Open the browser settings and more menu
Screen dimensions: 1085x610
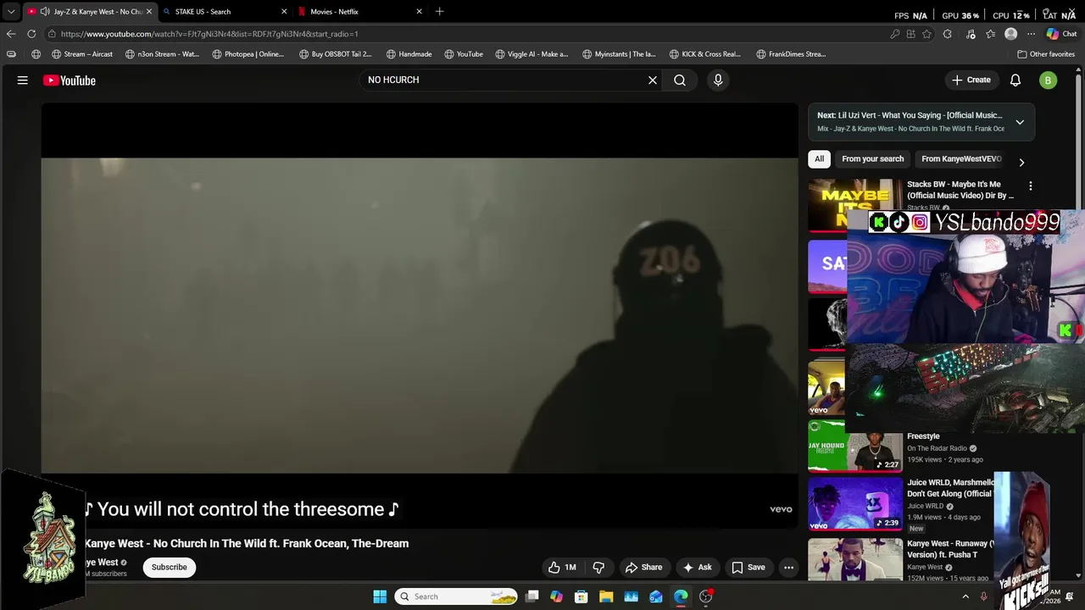(x=1031, y=34)
